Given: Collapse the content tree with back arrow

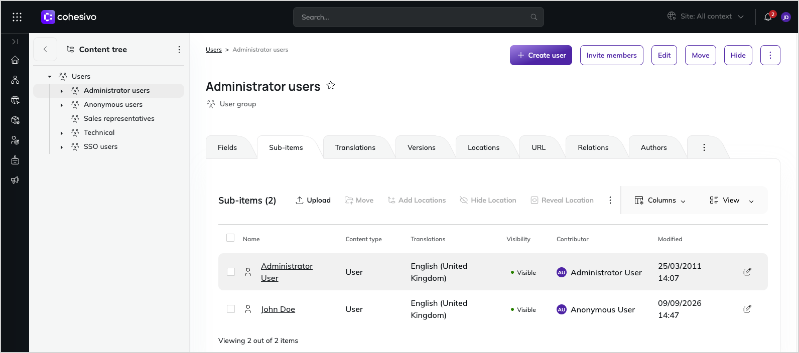Looking at the screenshot, I should (45, 49).
